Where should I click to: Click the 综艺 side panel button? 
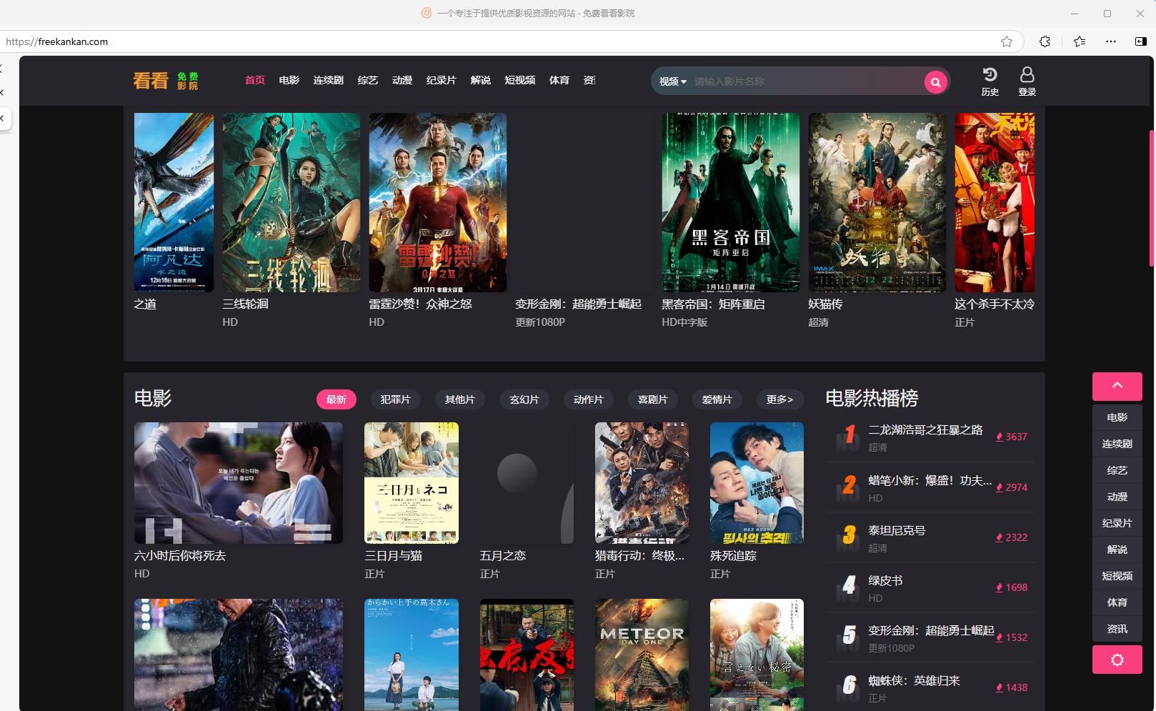1117,470
